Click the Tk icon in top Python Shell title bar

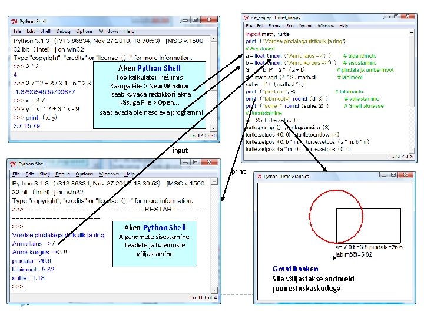[x=14, y=21]
